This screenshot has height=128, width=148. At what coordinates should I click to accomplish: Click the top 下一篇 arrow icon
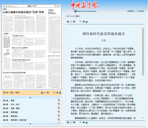87,22
